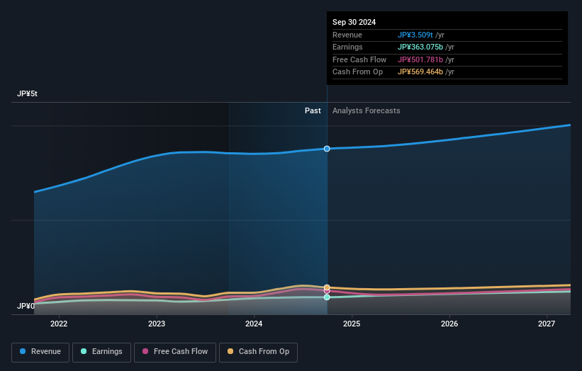Viewport: 582px width, 371px height.
Task: Click the 2023 x-axis label
Action: click(x=157, y=324)
